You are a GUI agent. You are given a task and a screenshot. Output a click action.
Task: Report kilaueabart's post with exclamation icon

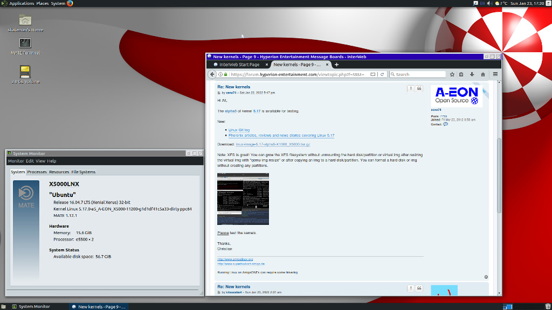pos(410,288)
